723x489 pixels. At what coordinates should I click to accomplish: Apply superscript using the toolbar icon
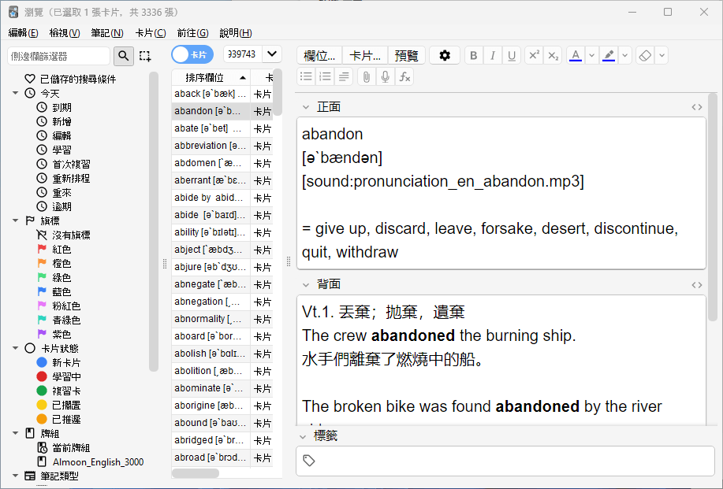coord(534,55)
